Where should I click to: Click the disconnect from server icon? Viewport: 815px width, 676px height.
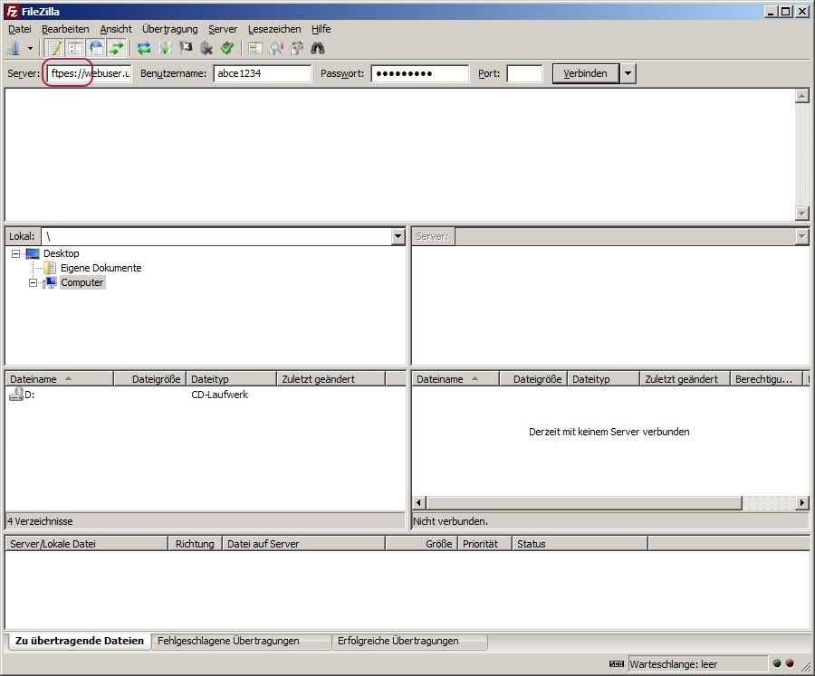point(206,48)
